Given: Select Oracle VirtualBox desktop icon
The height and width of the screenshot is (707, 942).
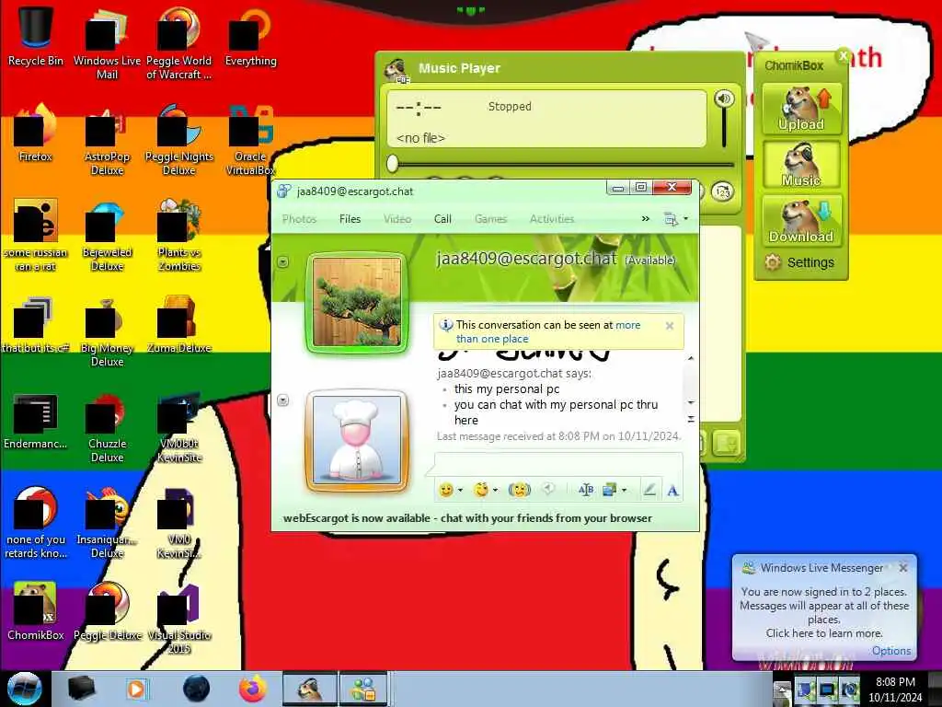Looking at the screenshot, I should coord(250,140).
